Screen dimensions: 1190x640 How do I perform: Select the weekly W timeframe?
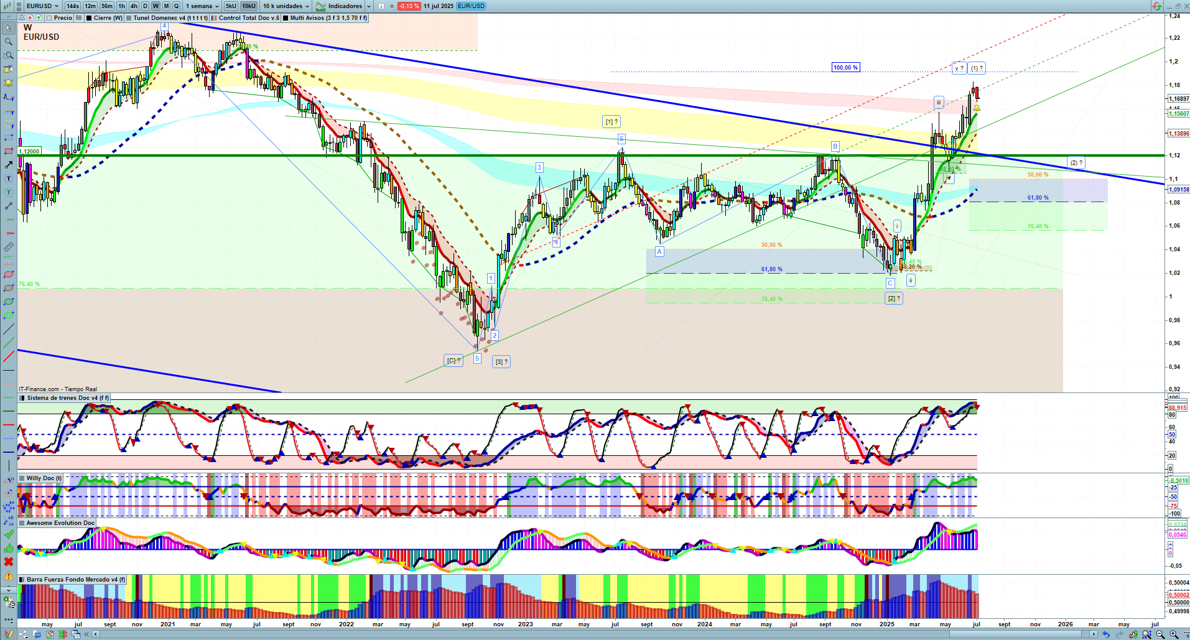[156, 6]
